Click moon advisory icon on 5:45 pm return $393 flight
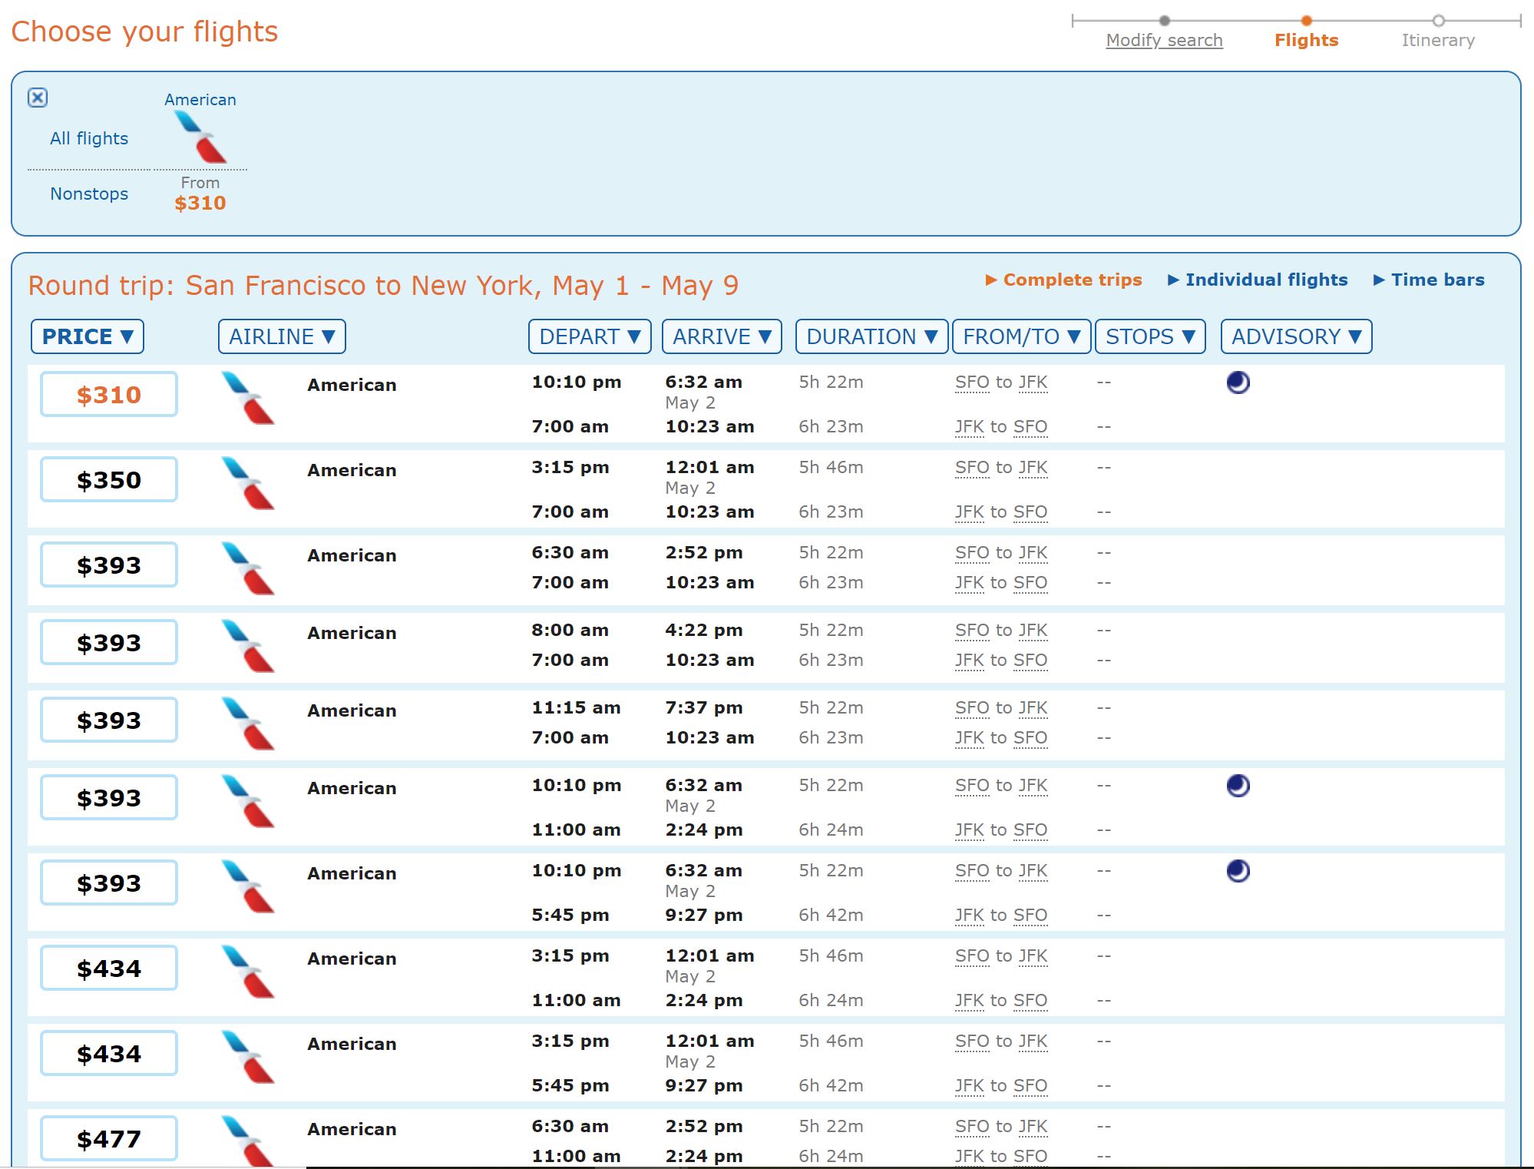The image size is (1534, 1169). pos(1238,871)
